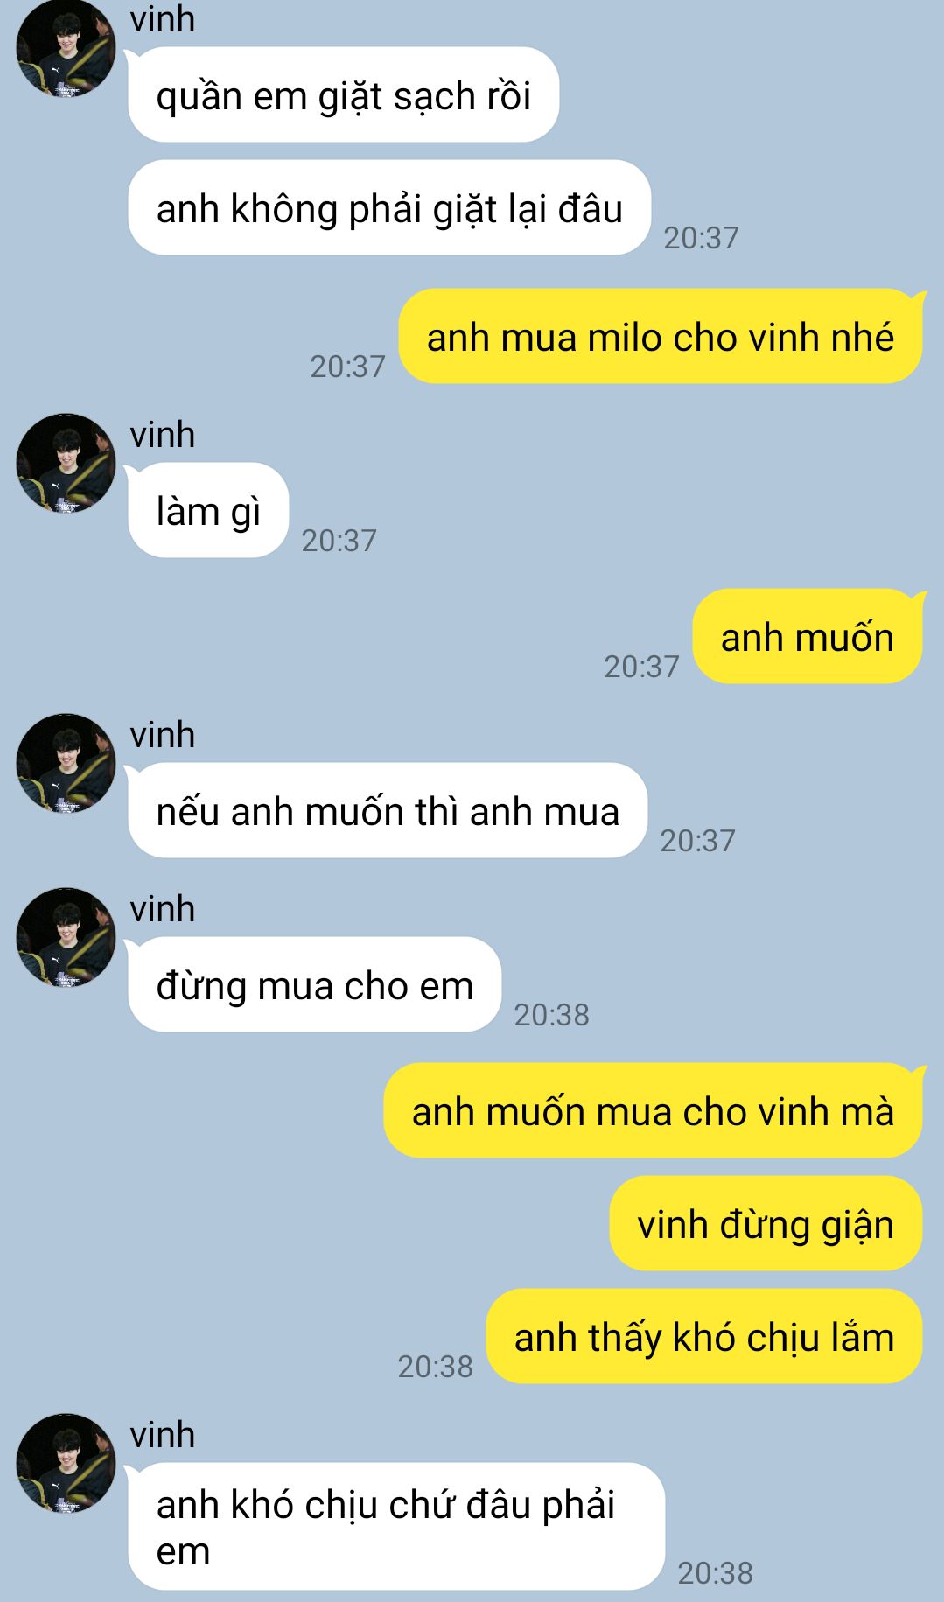Select the yellow 'vinh đừng giận' message
Viewport: 944px width, 1602px height.
(x=766, y=1224)
